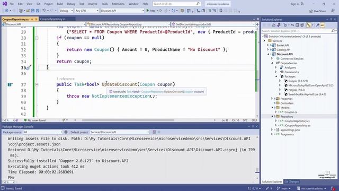The width and height of the screenshot is (339, 191).
Task: Expand the Catalog.API project node
Action: tap(268, 49)
